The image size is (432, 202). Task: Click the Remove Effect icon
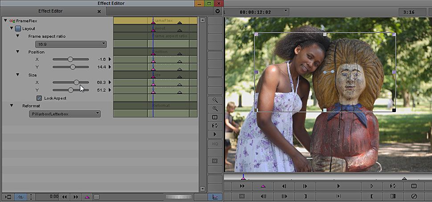[x=413, y=196]
